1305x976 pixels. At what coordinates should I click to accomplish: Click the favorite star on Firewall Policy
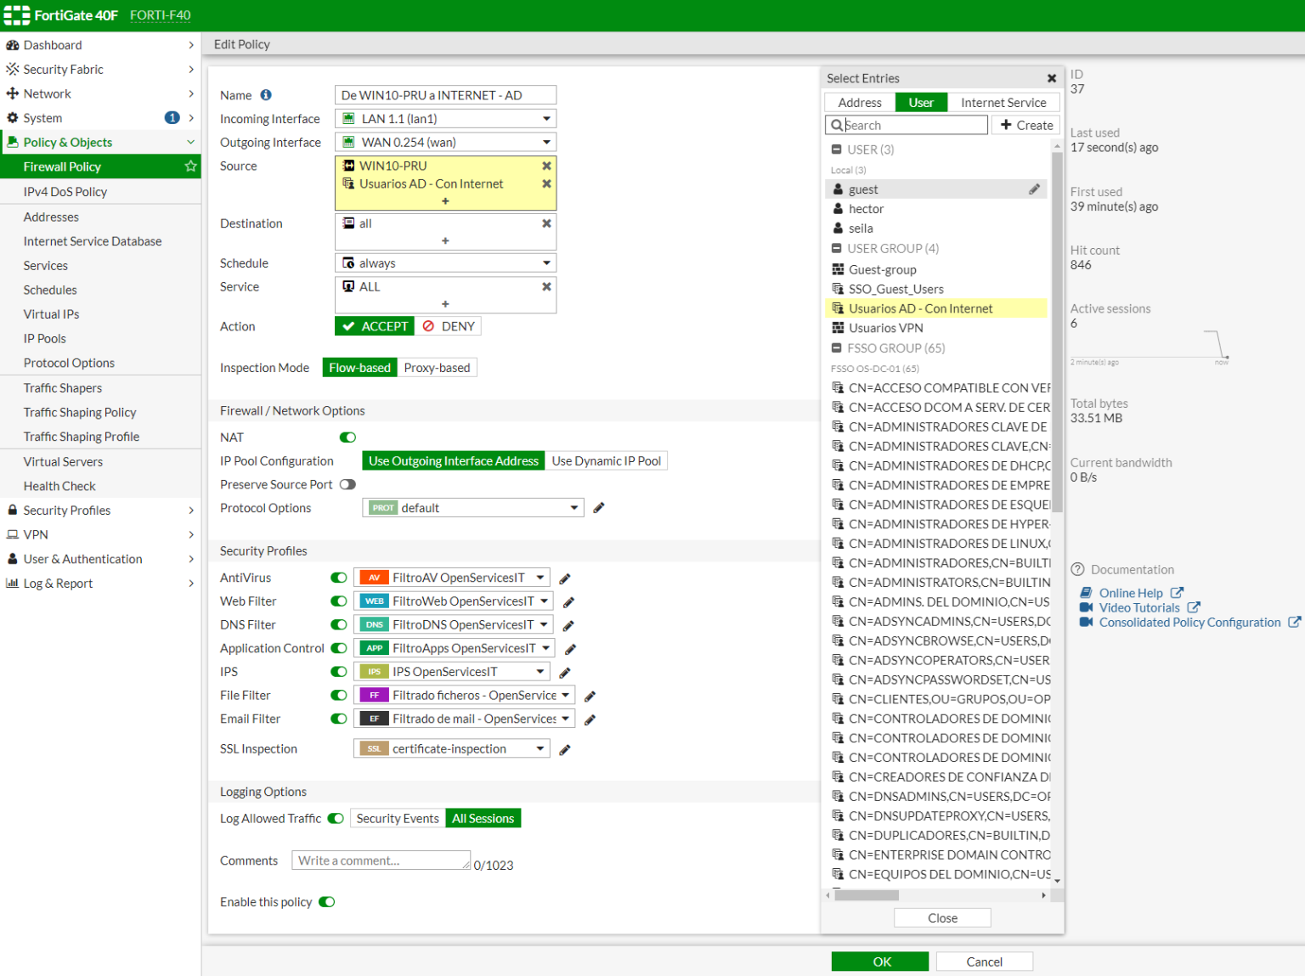pyautogui.click(x=190, y=166)
